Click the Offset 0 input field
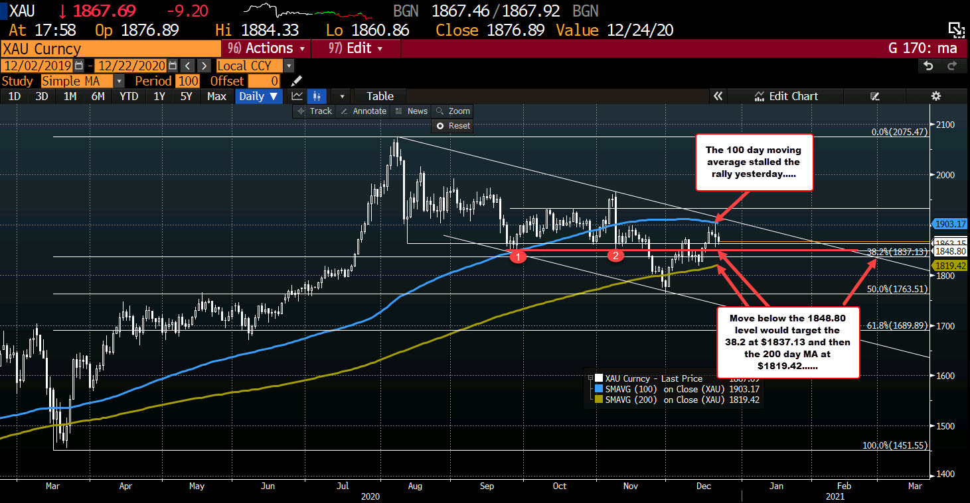The width and height of the screenshot is (970, 503). 266,81
